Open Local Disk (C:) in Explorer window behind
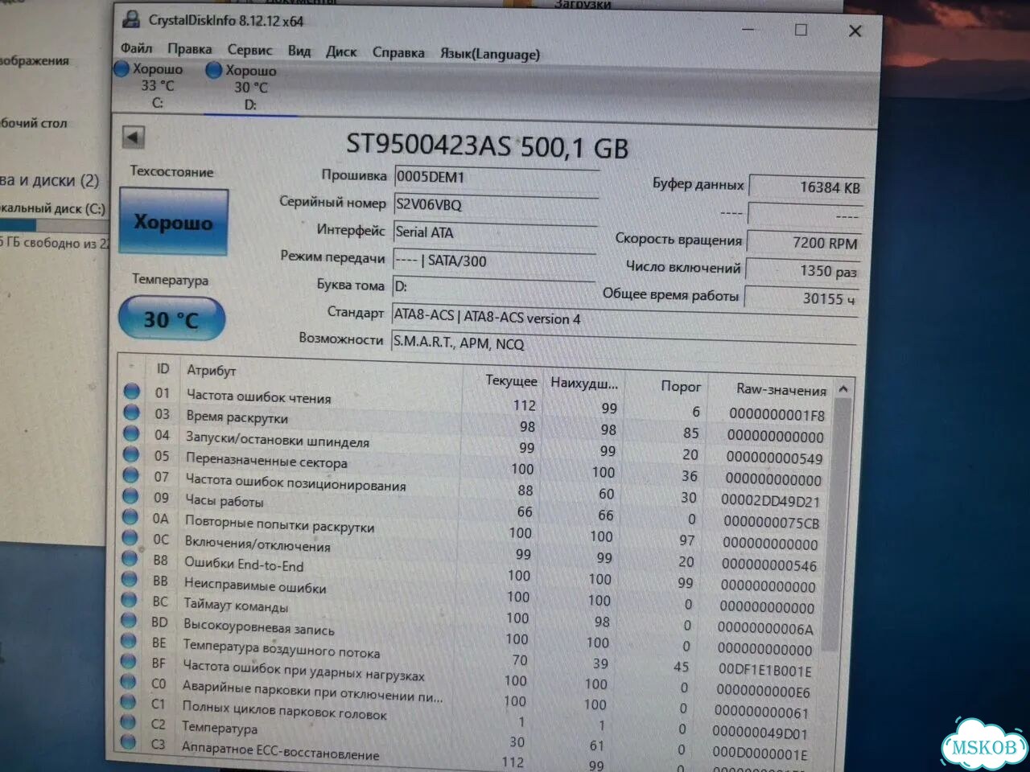Viewport: 1030px width, 772px height. click(52, 208)
